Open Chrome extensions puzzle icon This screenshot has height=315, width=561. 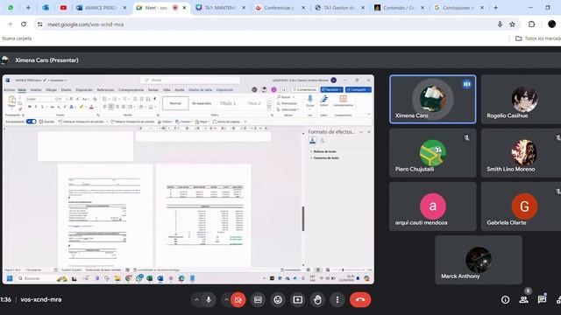pyautogui.click(x=532, y=24)
